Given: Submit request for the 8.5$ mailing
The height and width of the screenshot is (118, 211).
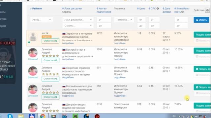Looking at the screenshot, I should pyautogui.click(x=202, y=51).
